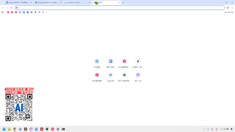
Task: Open Sublime Text from taskbar
Action: pyautogui.click(x=25, y=129)
